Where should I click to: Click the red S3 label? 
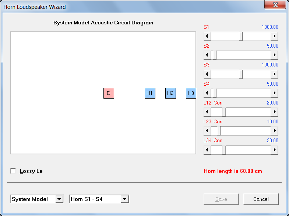tap(207, 65)
